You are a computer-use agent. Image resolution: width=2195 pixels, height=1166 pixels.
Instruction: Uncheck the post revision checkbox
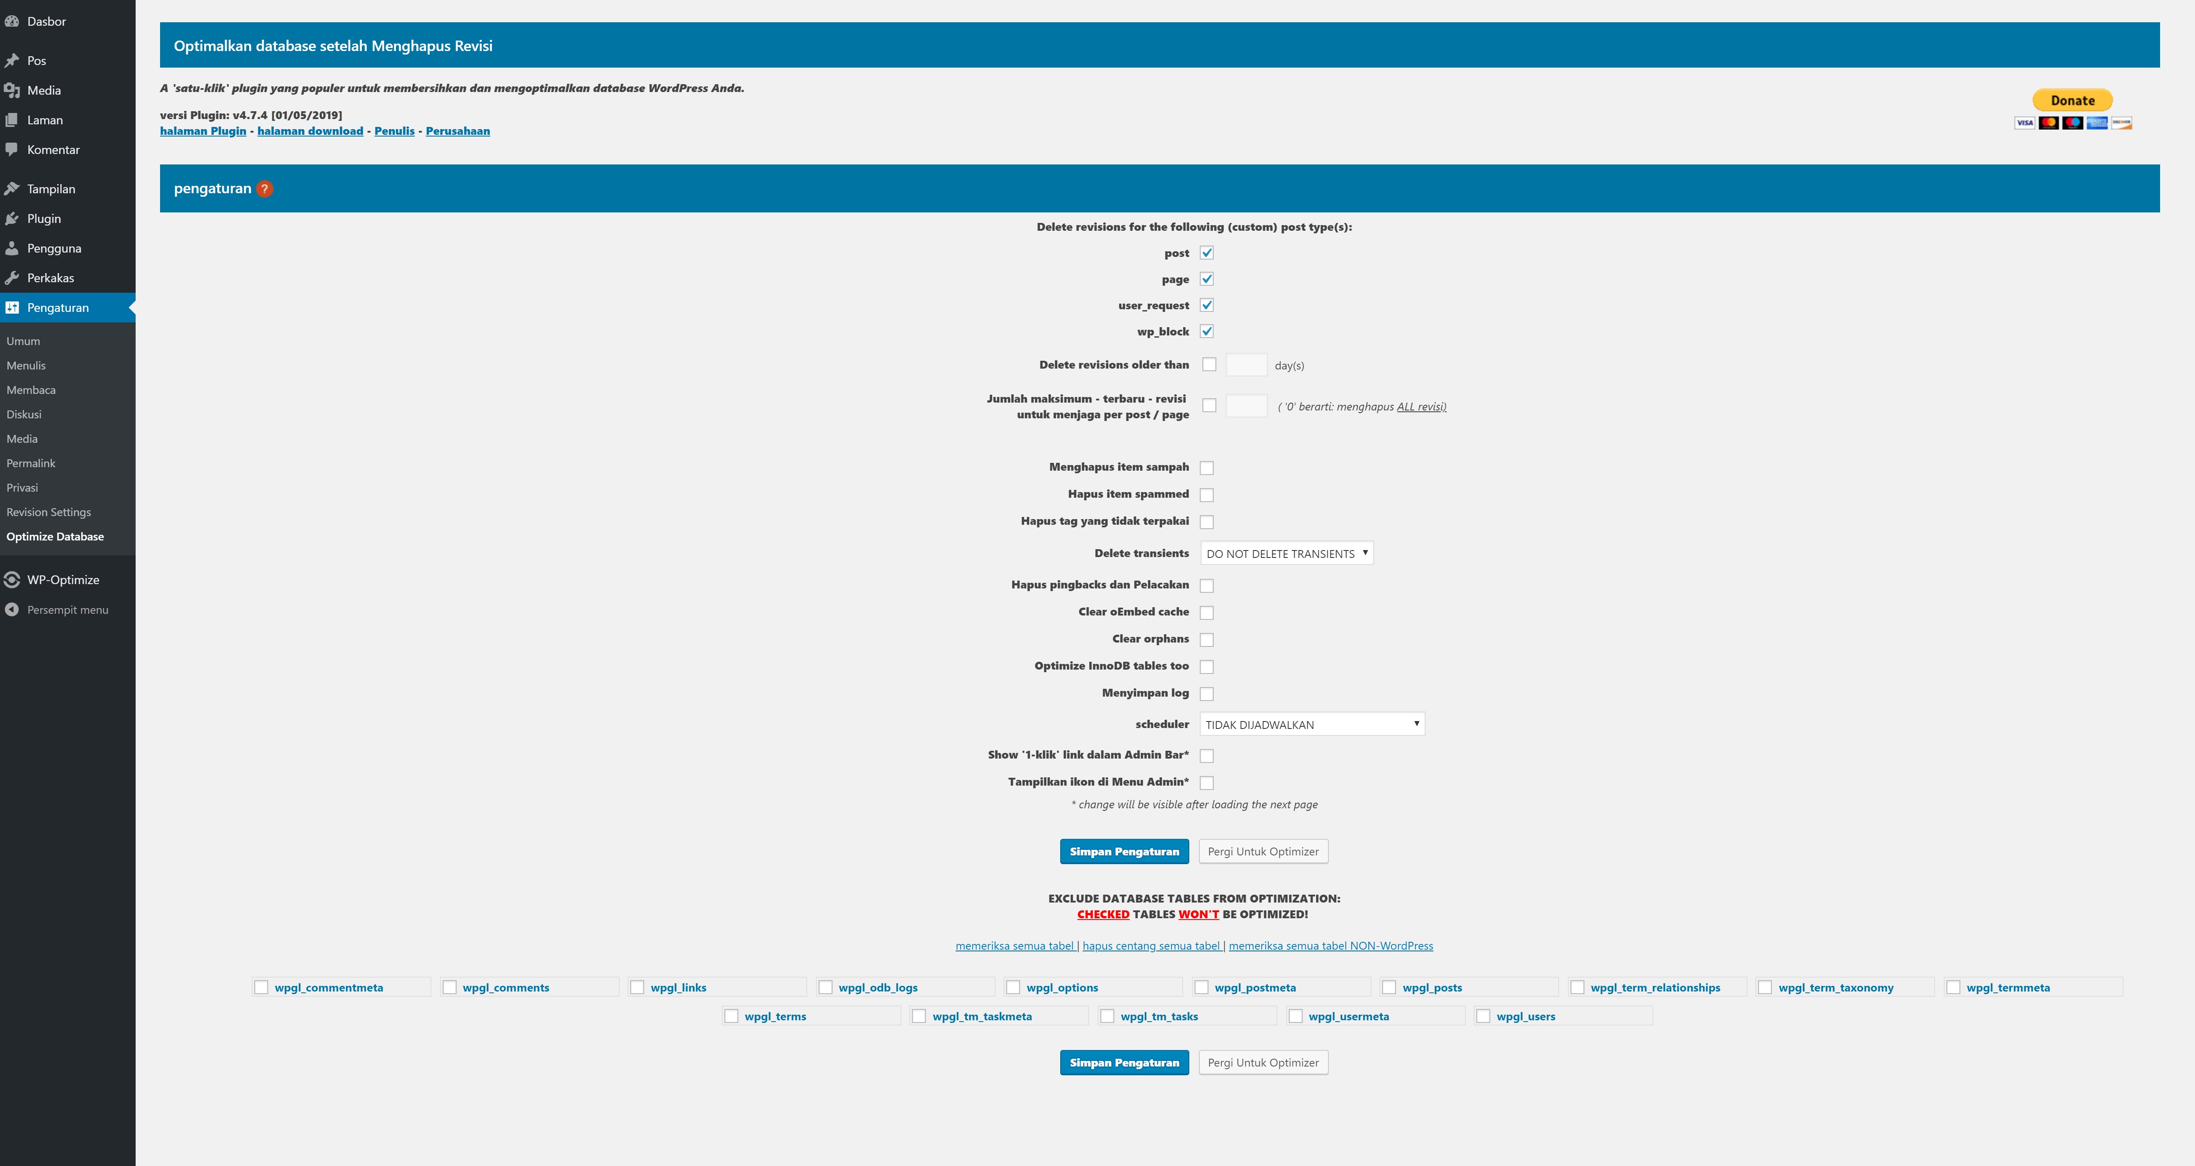pos(1207,253)
